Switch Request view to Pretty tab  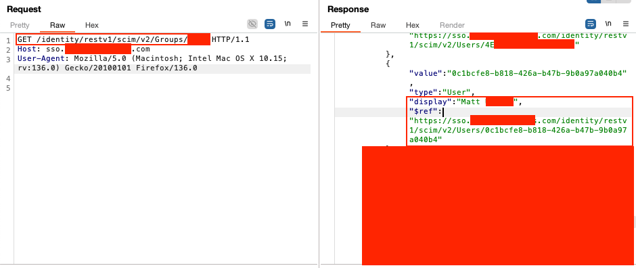point(20,25)
